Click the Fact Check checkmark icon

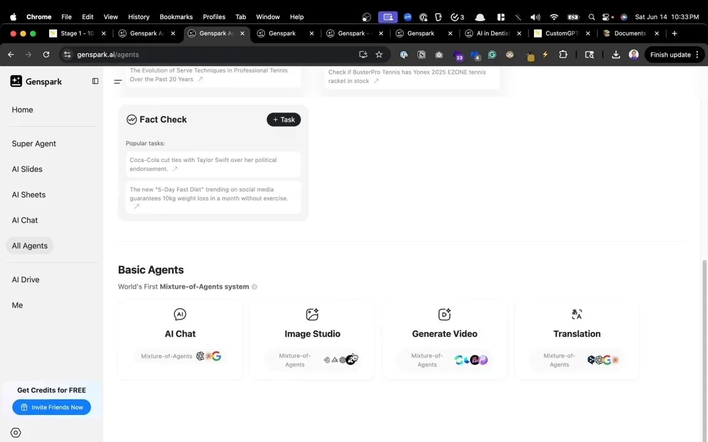[132, 119]
